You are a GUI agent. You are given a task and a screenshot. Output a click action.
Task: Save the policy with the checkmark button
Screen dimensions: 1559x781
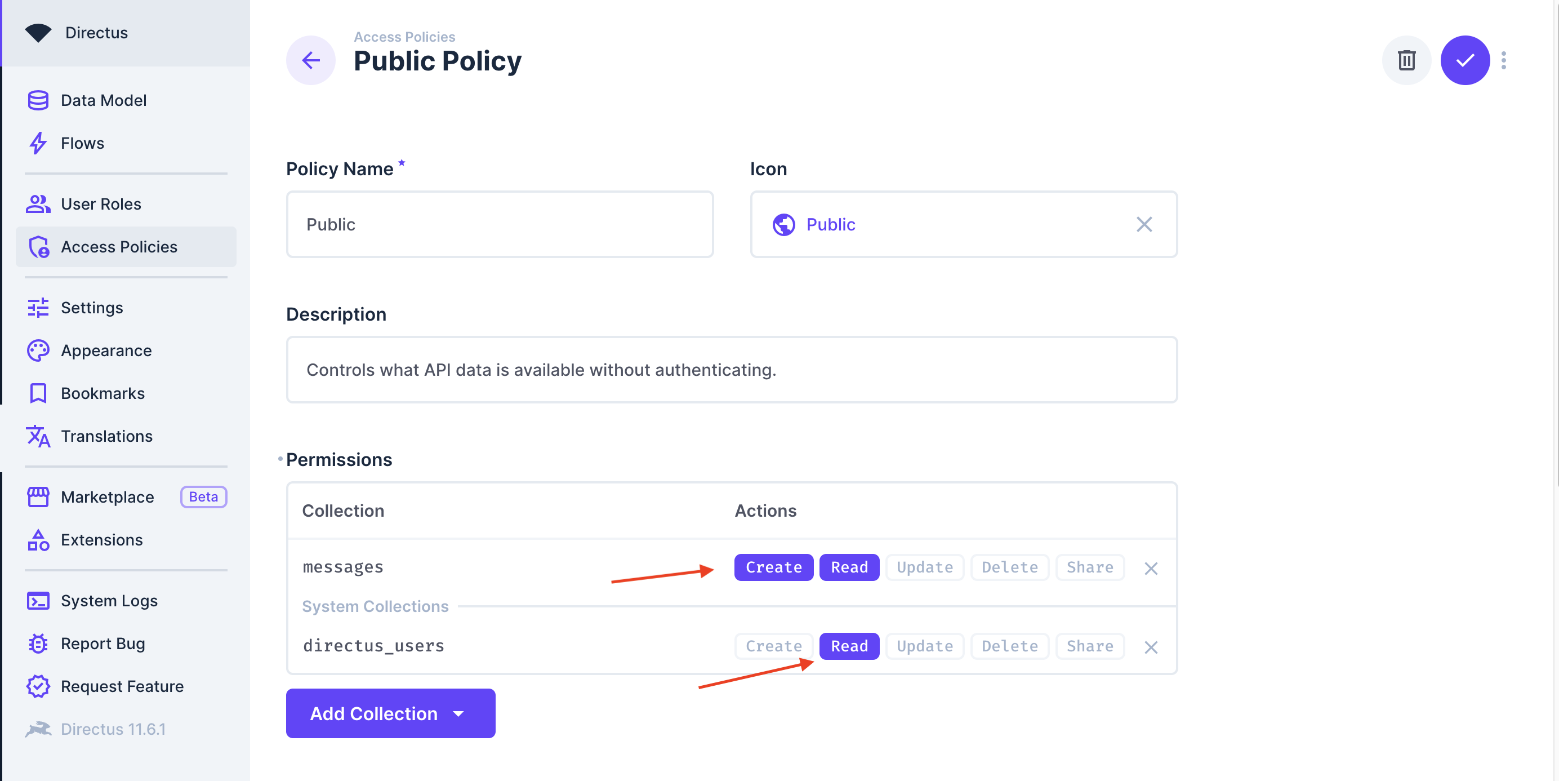pyautogui.click(x=1465, y=60)
